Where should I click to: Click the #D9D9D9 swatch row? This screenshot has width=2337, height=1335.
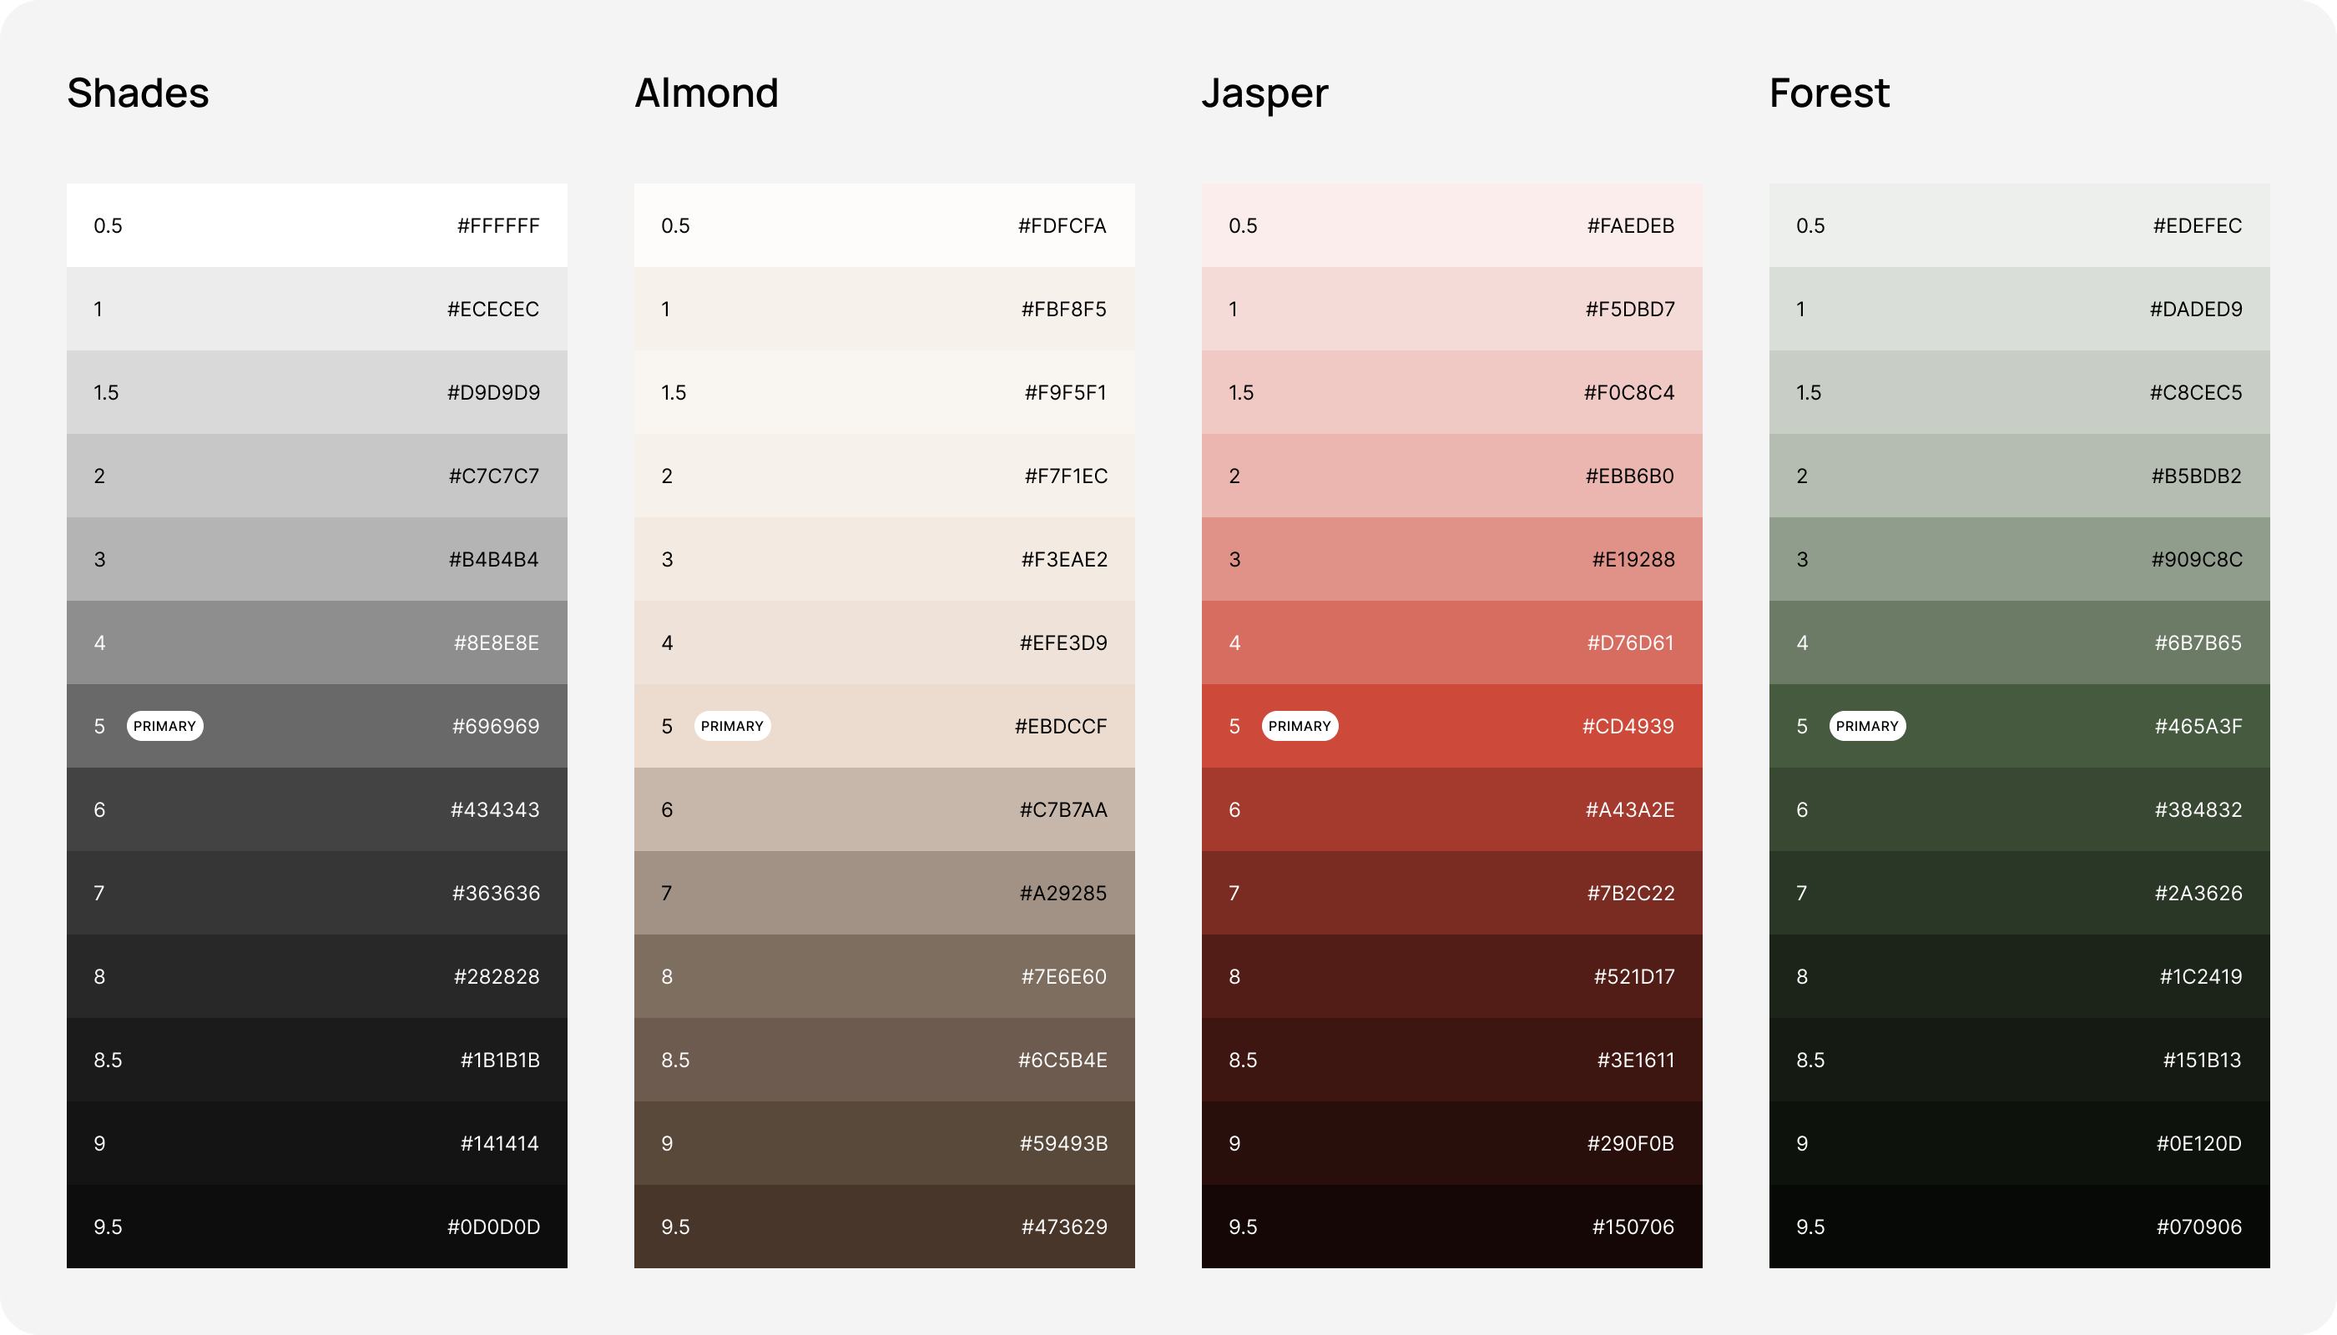[x=316, y=392]
